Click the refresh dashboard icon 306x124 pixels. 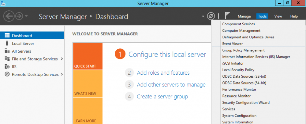[x=211, y=16]
